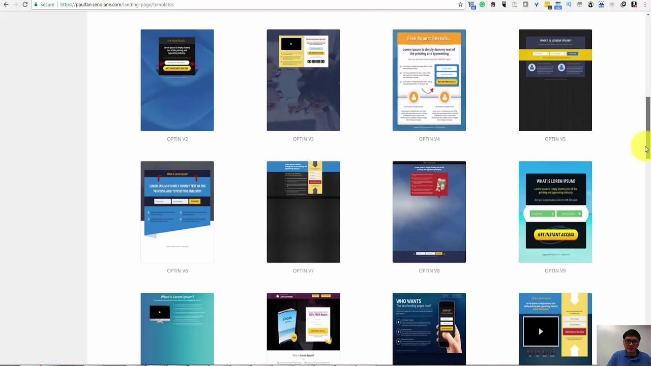Choose the blue-yellow video player template

pyautogui.click(x=555, y=329)
